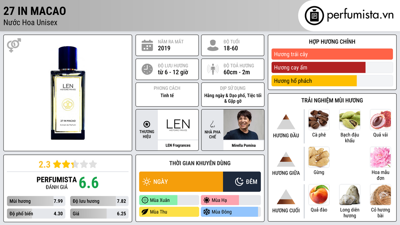Click the last grey rating star
The height and width of the screenshot is (225, 400).
click(x=93, y=164)
